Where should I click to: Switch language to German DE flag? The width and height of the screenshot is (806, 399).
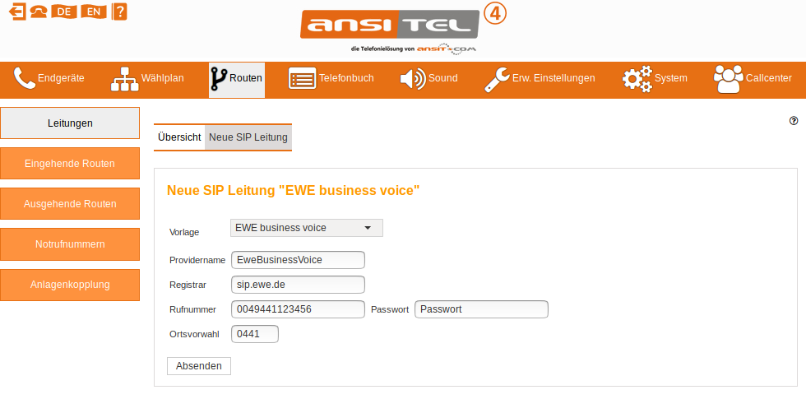[x=63, y=12]
